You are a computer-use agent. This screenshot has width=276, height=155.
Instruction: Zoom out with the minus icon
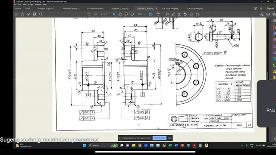click(126, 14)
